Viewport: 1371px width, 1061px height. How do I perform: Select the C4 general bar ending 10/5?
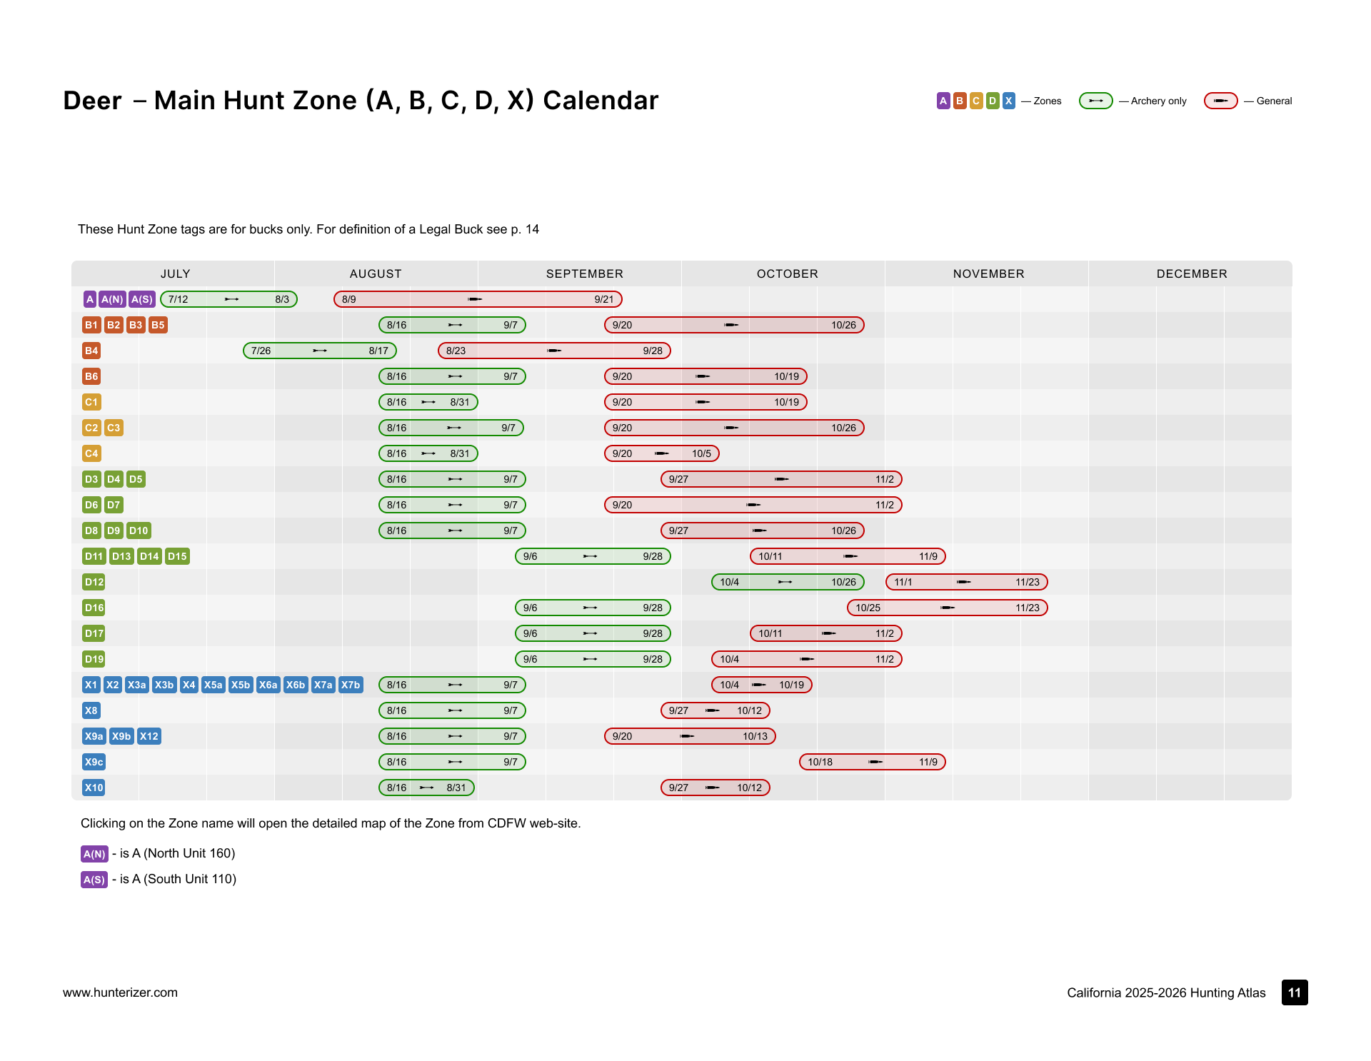click(x=662, y=453)
